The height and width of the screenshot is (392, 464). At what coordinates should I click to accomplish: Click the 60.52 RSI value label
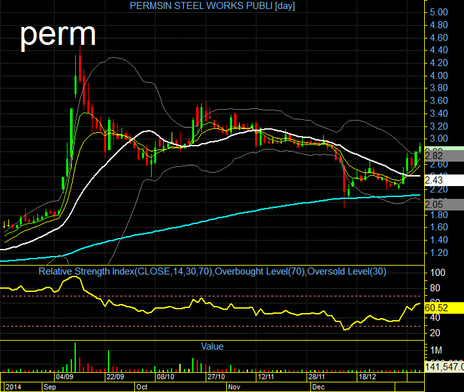coord(444,308)
